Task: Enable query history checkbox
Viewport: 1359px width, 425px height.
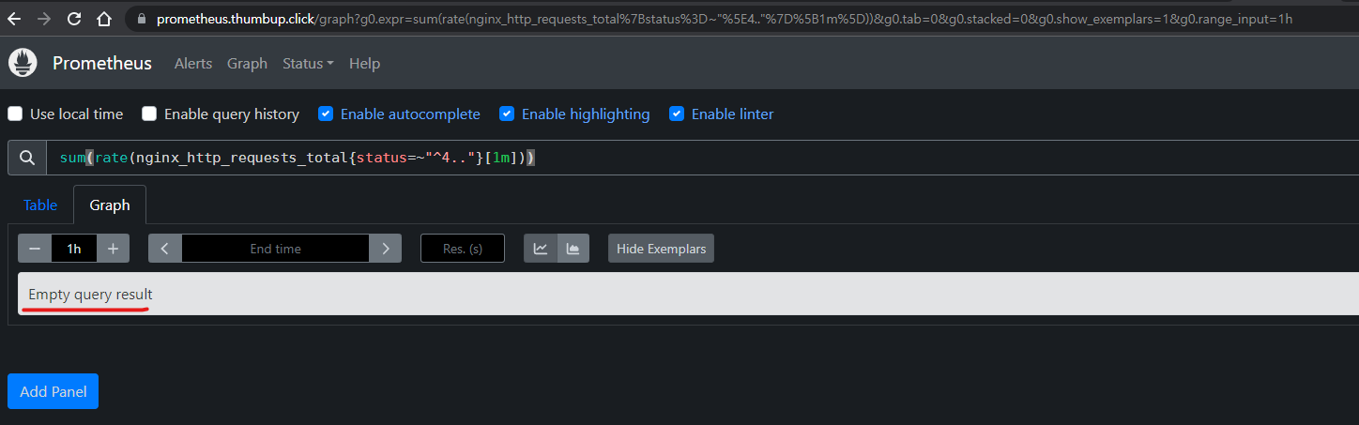Action: click(x=149, y=114)
